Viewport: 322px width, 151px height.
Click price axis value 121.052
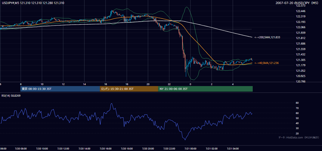click(x=301, y=71)
